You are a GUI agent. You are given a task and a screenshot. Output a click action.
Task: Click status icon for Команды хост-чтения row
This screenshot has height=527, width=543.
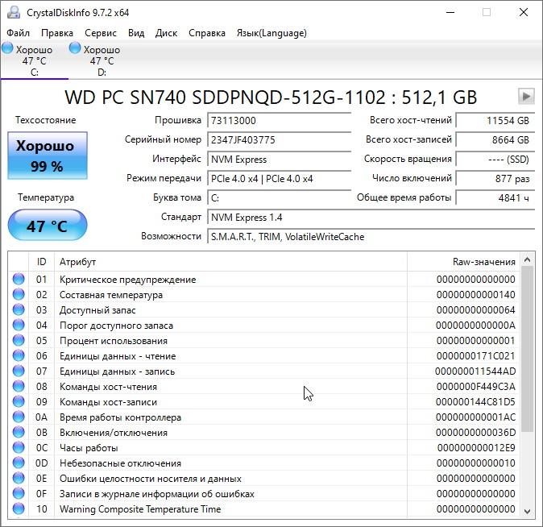coord(19,386)
